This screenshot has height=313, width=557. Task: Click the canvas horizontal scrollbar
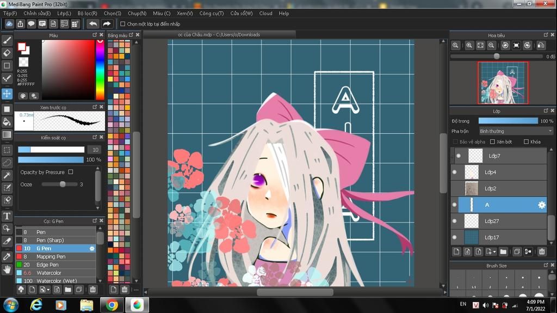[295, 292]
